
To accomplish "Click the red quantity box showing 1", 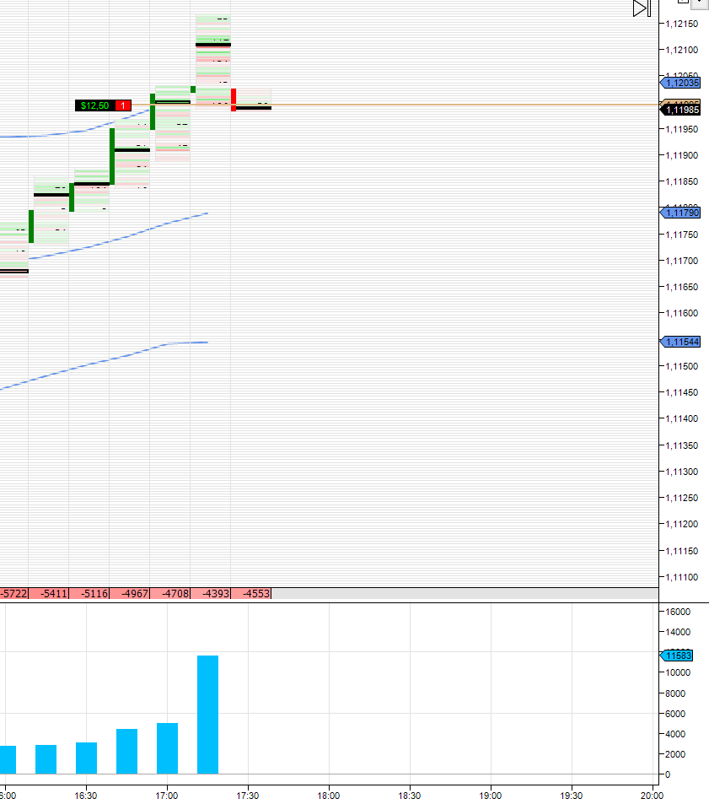I will pyautogui.click(x=123, y=105).
